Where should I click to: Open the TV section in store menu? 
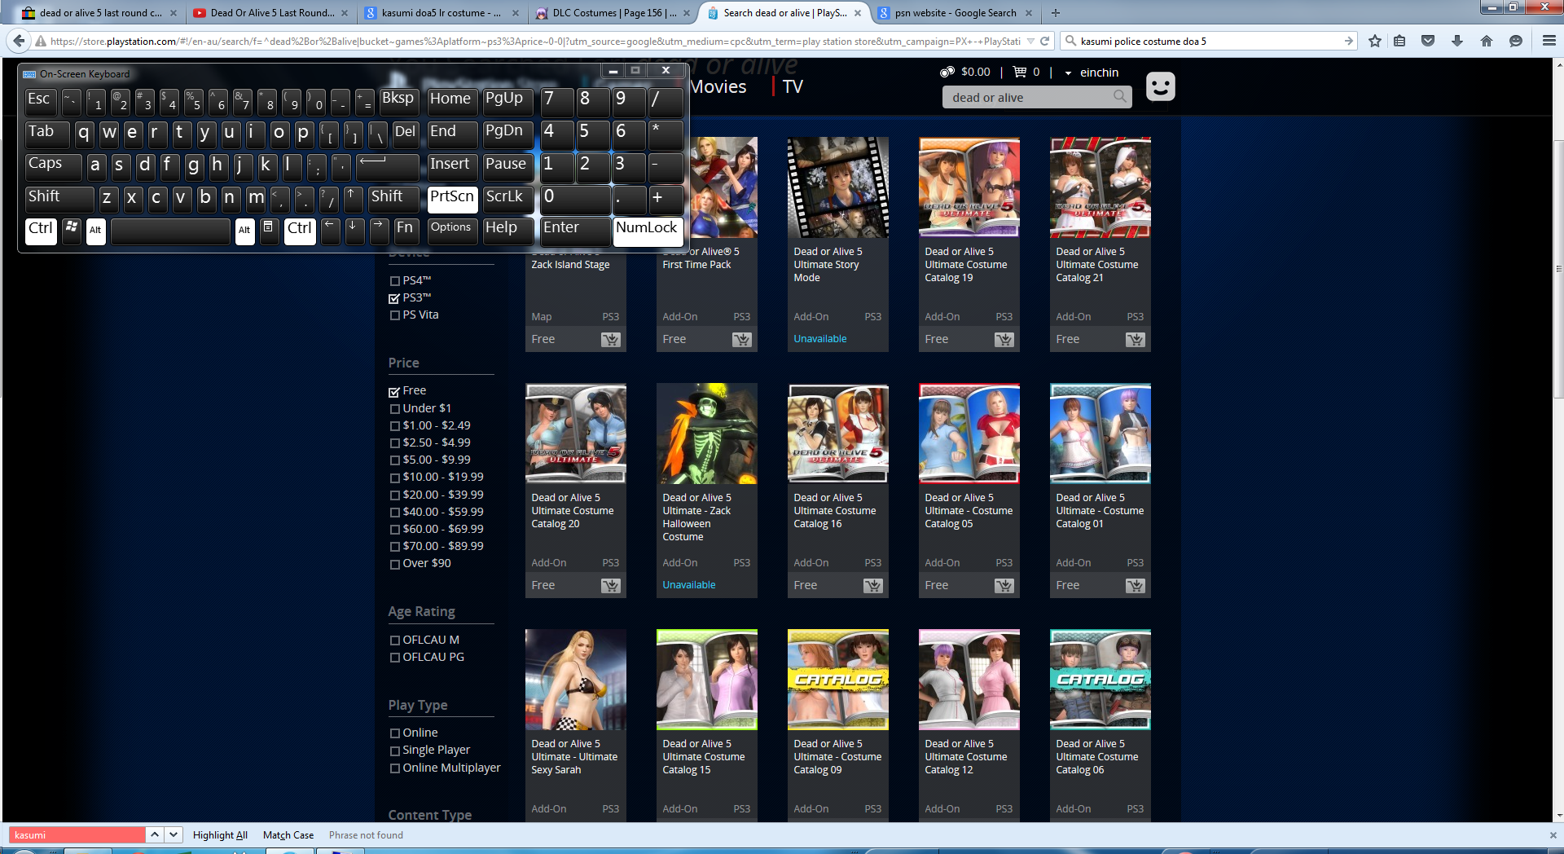coord(793,86)
